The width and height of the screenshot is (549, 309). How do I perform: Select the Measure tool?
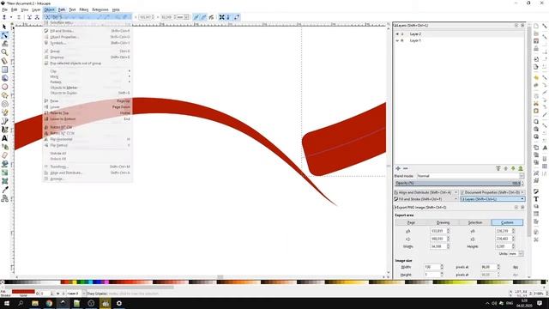click(4, 61)
